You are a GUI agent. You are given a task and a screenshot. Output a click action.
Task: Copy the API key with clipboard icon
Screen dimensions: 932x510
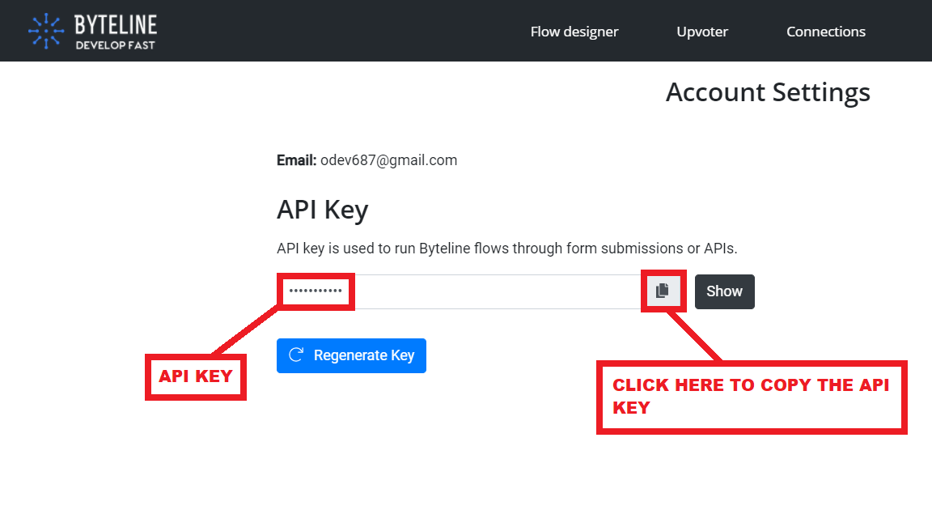tap(663, 291)
